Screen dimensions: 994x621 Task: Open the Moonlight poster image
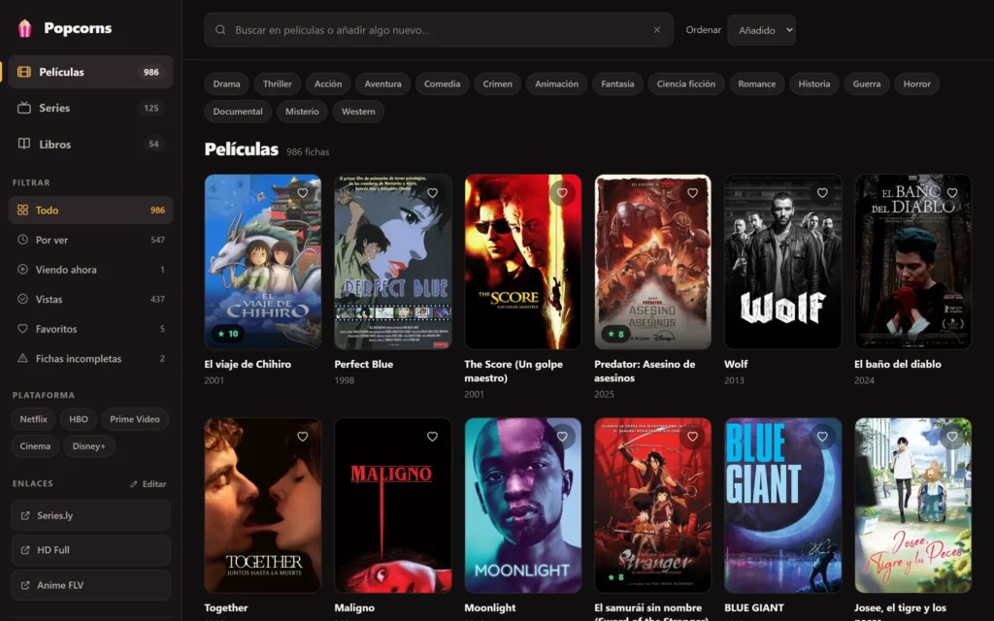523,505
